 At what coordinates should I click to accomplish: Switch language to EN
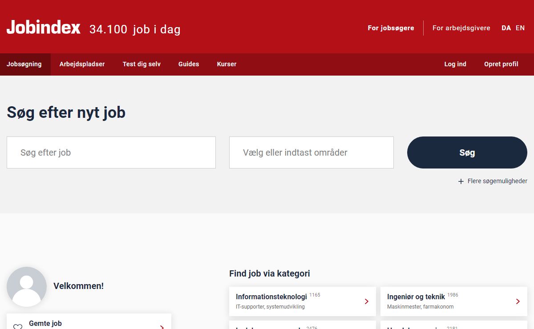pyautogui.click(x=520, y=28)
